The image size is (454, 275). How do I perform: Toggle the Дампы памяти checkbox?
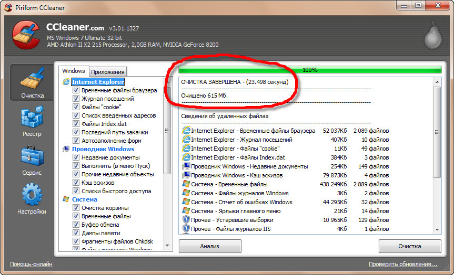tap(76, 233)
